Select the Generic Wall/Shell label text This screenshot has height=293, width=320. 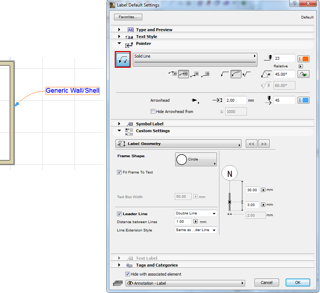72,91
